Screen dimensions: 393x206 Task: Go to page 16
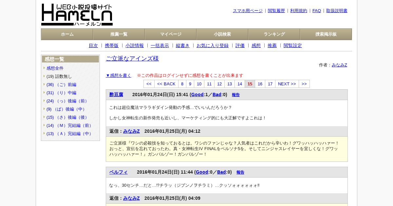point(260,84)
